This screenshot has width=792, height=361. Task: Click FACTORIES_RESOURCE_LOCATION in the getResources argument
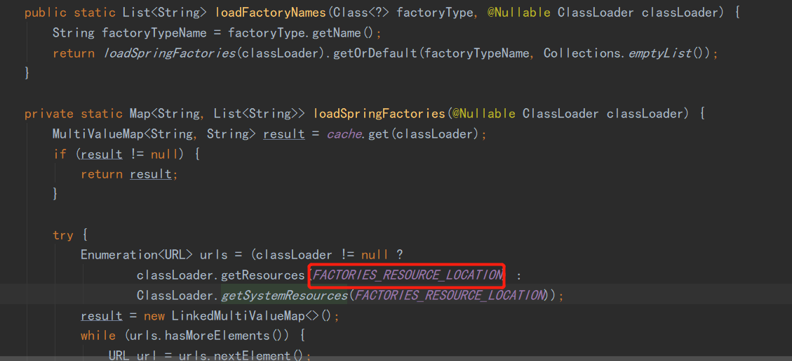coord(408,275)
